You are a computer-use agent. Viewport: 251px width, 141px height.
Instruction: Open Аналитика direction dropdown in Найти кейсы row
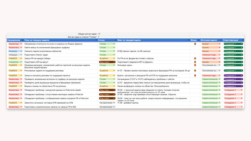tap(15, 47)
